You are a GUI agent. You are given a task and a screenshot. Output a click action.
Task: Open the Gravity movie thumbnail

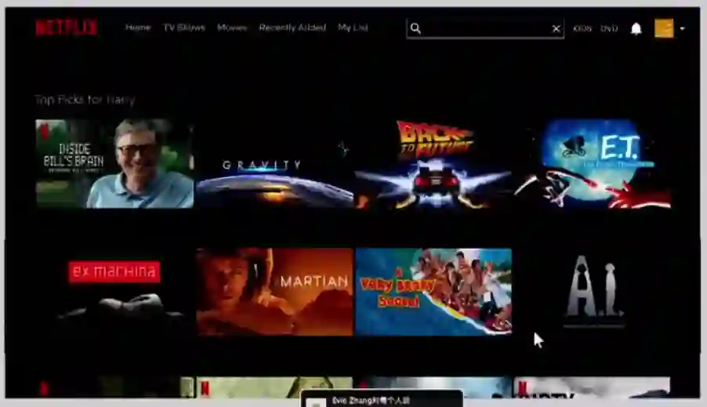[274, 163]
